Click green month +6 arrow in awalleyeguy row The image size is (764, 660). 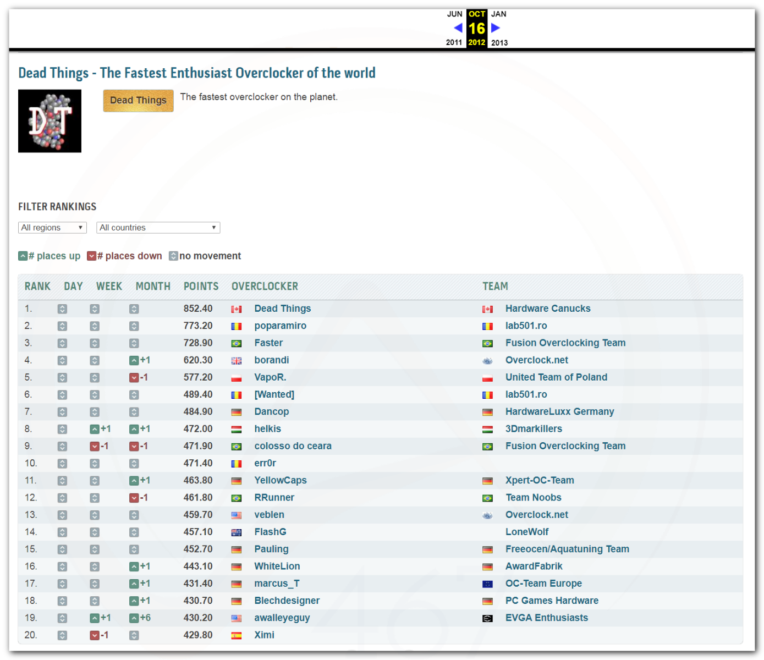click(134, 618)
